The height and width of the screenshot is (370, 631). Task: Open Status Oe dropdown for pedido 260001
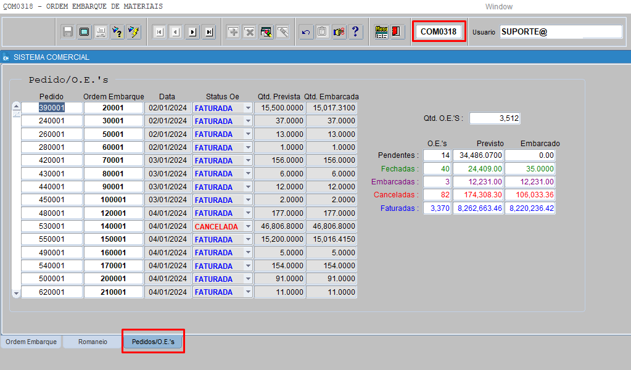pyautogui.click(x=248, y=134)
